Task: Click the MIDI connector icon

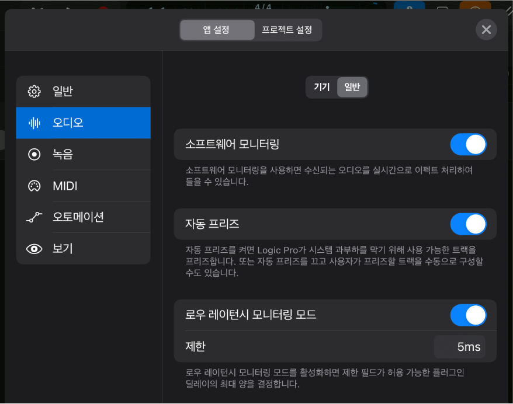Action: [x=34, y=186]
